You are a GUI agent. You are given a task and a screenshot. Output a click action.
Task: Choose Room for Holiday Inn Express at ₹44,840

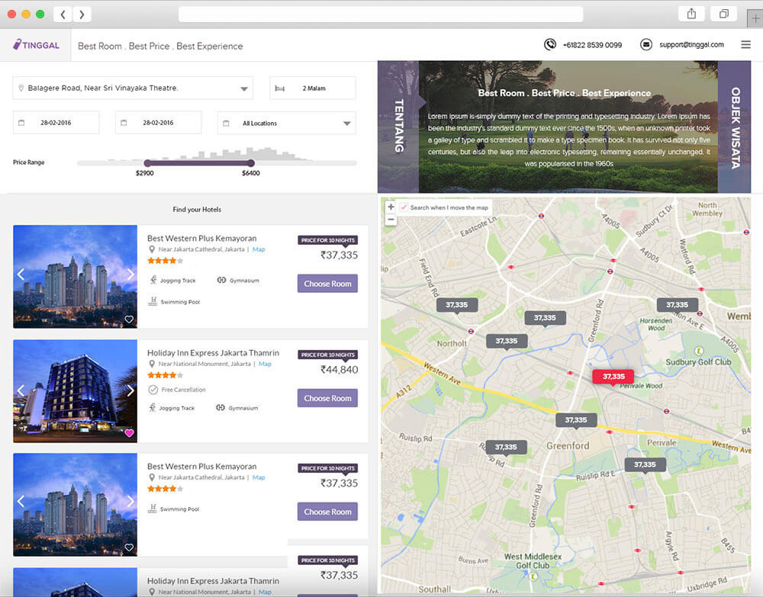[x=327, y=398]
